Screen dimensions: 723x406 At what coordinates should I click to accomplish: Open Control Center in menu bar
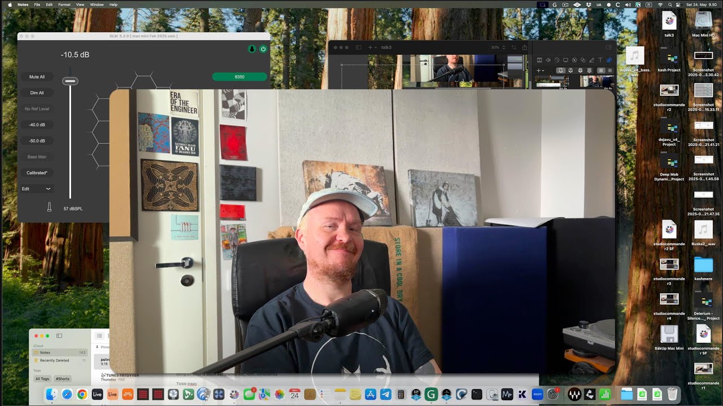click(x=678, y=5)
